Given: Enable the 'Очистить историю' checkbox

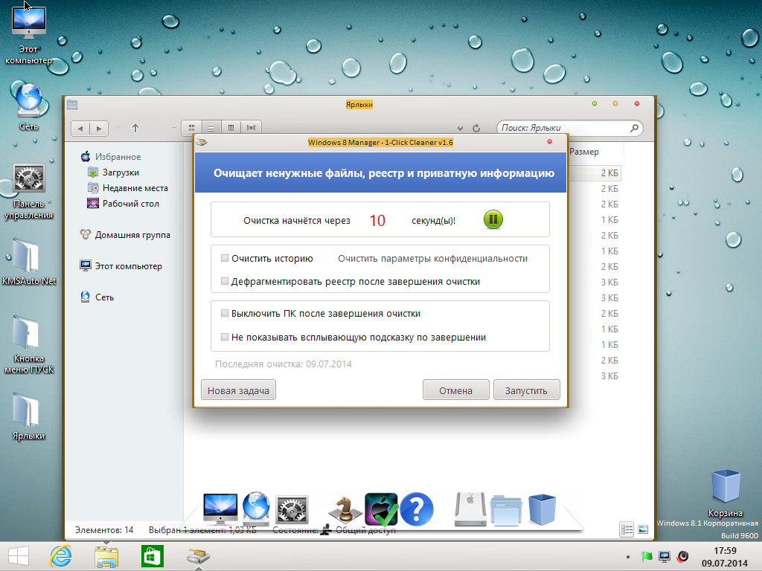Looking at the screenshot, I should [x=225, y=258].
